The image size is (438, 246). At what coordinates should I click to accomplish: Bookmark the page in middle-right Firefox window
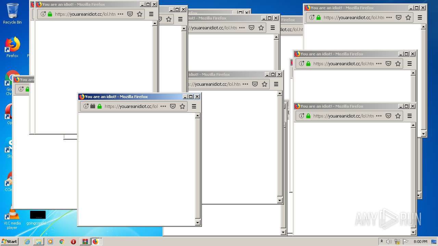(x=398, y=64)
